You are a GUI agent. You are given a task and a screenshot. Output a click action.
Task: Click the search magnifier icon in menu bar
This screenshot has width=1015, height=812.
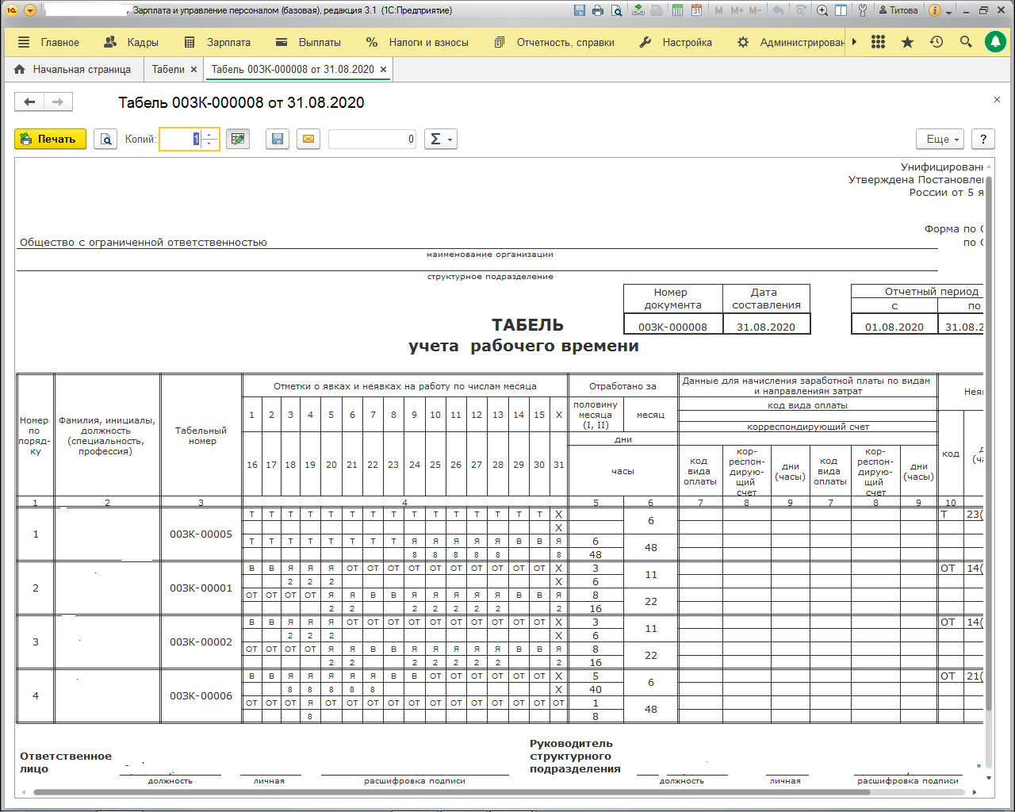pos(965,42)
